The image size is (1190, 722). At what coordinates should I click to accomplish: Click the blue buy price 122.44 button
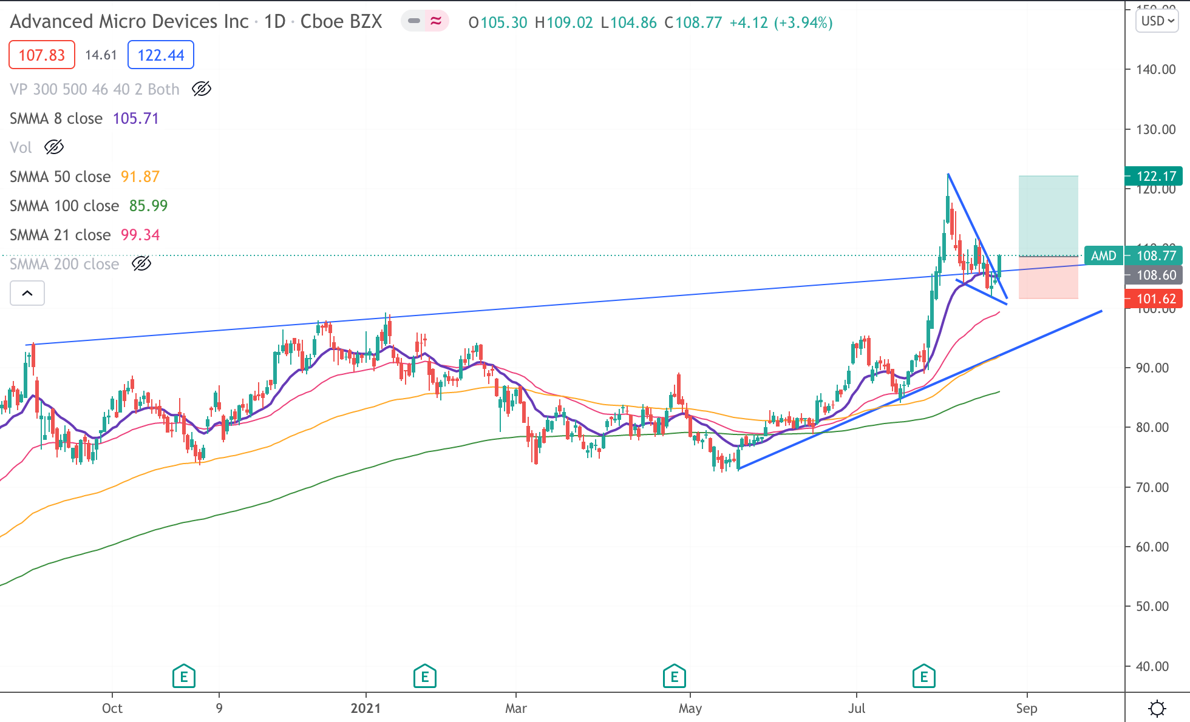pos(161,55)
